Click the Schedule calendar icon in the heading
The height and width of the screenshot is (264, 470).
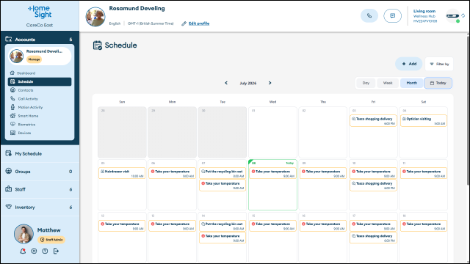[98, 45]
